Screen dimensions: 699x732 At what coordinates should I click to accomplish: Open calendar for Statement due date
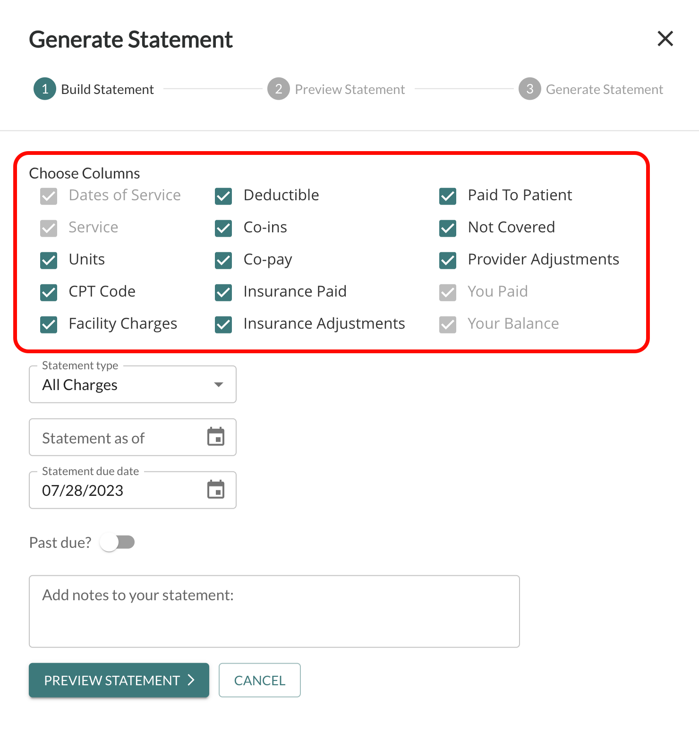point(216,490)
